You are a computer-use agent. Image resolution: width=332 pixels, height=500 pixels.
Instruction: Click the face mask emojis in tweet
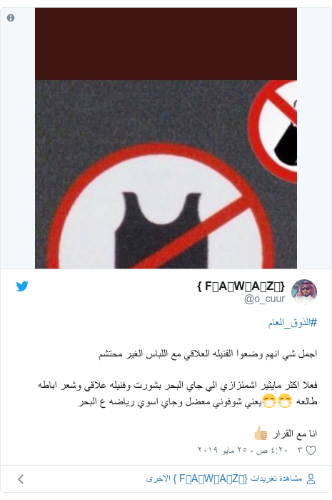click(x=277, y=401)
